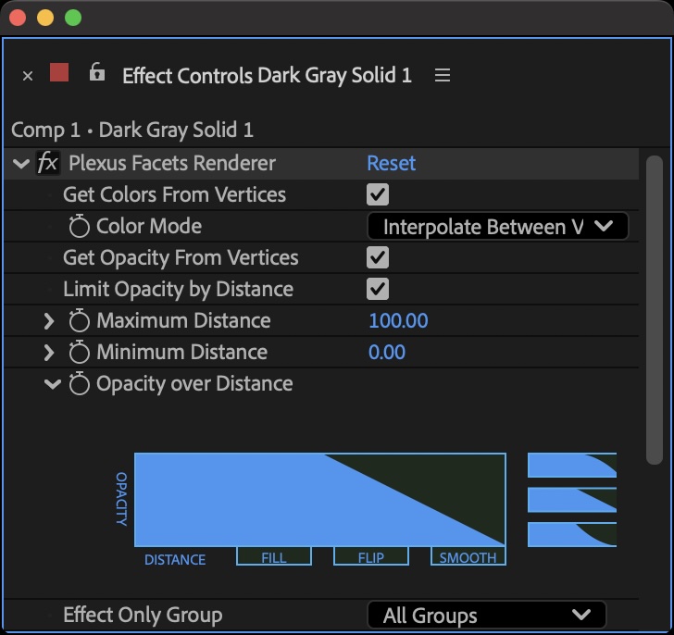Click the Maximum Distance value 100.00
Screen dimensions: 674x635
click(398, 320)
